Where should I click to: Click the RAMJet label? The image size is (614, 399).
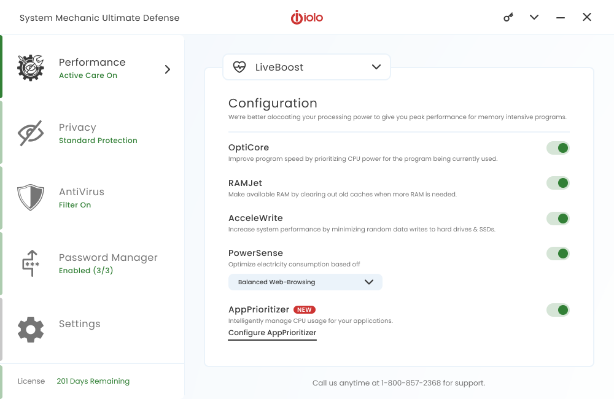tap(245, 183)
